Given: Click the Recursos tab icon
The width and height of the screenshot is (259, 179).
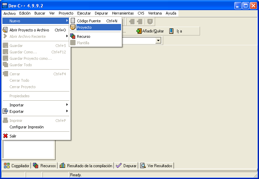Looking at the screenshot, I should (x=36, y=165).
